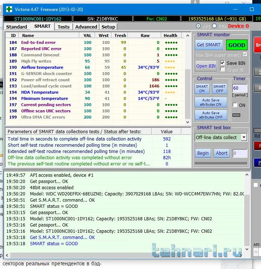Viewport: 261px width, 269px height.
Task: Select the Power-off retract count row
Action: (x=95, y=80)
